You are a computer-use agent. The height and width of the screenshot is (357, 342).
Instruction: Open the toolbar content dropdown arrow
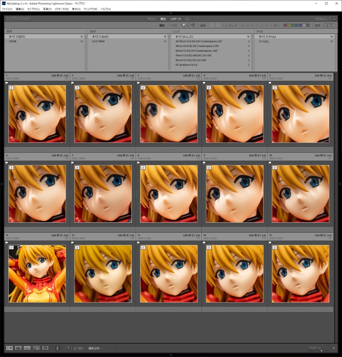point(334,348)
